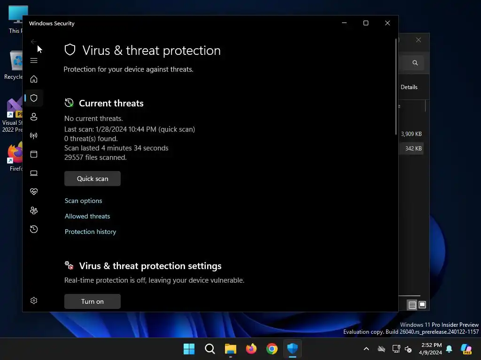
Task: Open File Explorer from the taskbar
Action: pos(230,349)
